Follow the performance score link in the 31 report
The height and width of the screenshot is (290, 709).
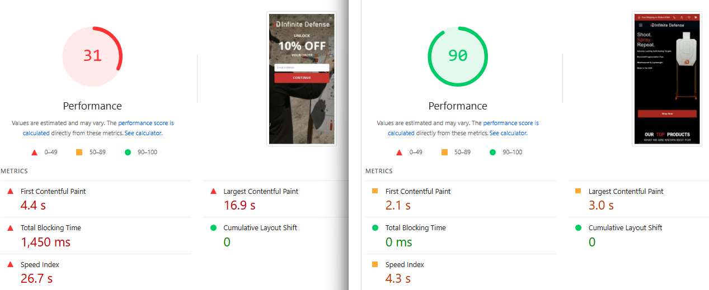click(x=145, y=123)
